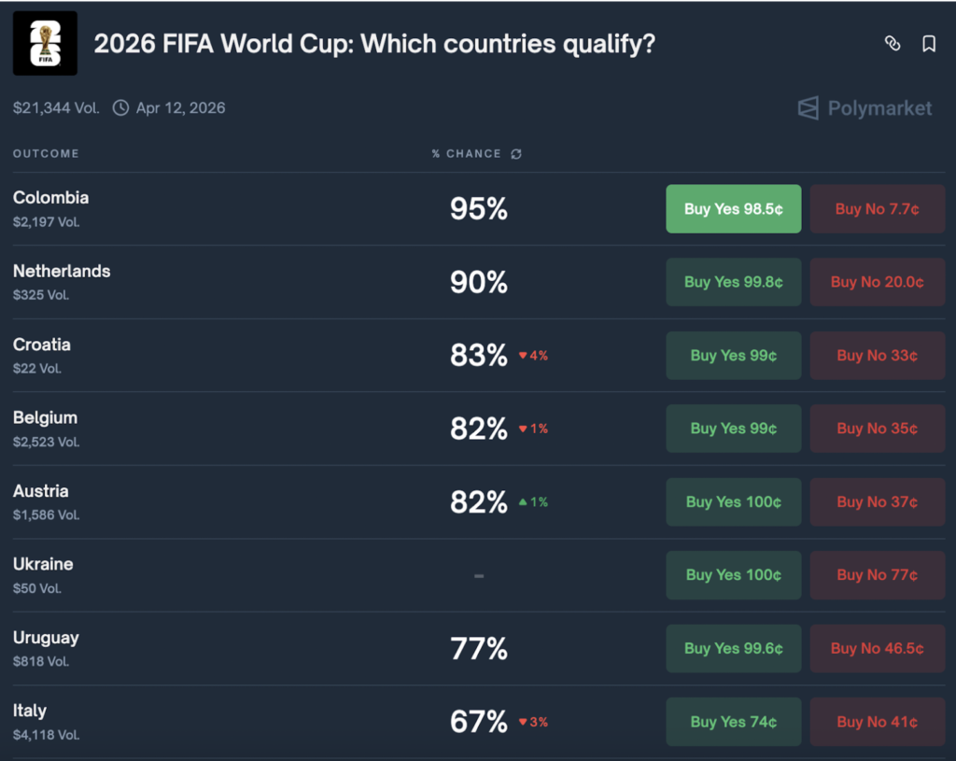Select the Italy outcome row name
The height and width of the screenshot is (761, 956).
click(x=29, y=711)
